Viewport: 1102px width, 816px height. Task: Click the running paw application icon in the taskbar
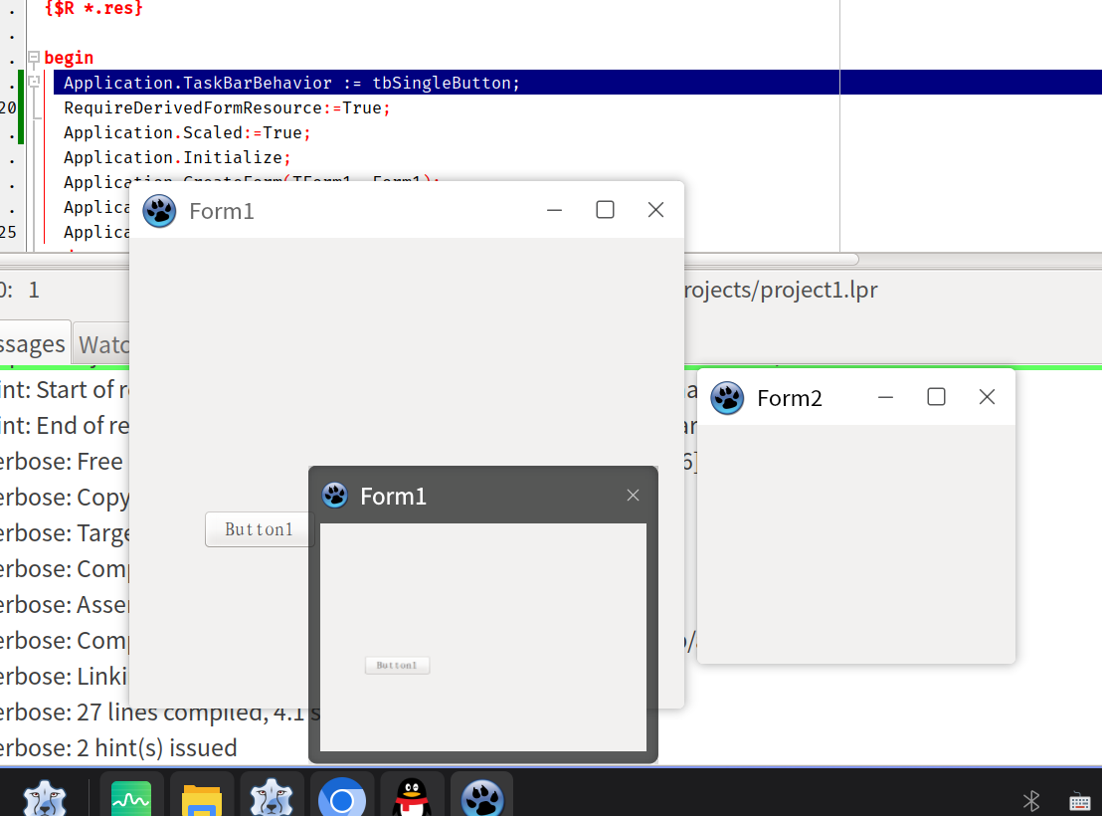[x=482, y=799]
